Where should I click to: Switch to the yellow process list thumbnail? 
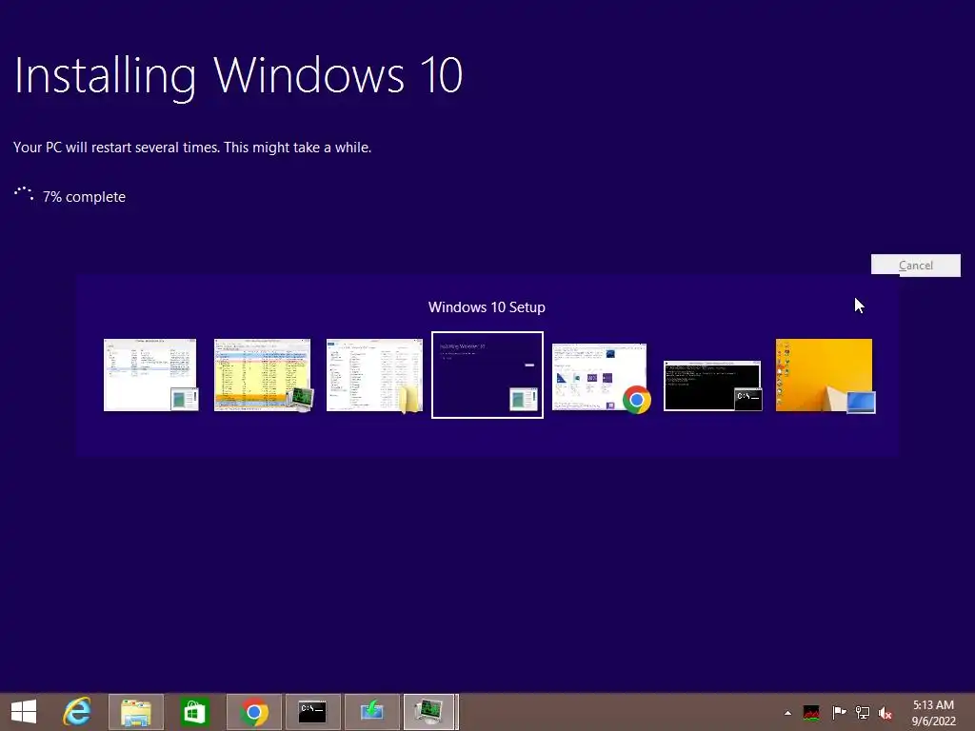262,375
